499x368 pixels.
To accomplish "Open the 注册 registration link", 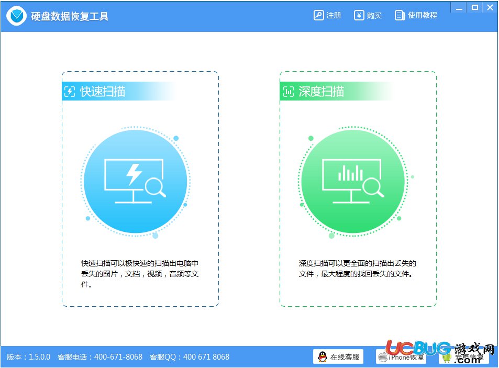I will click(327, 15).
